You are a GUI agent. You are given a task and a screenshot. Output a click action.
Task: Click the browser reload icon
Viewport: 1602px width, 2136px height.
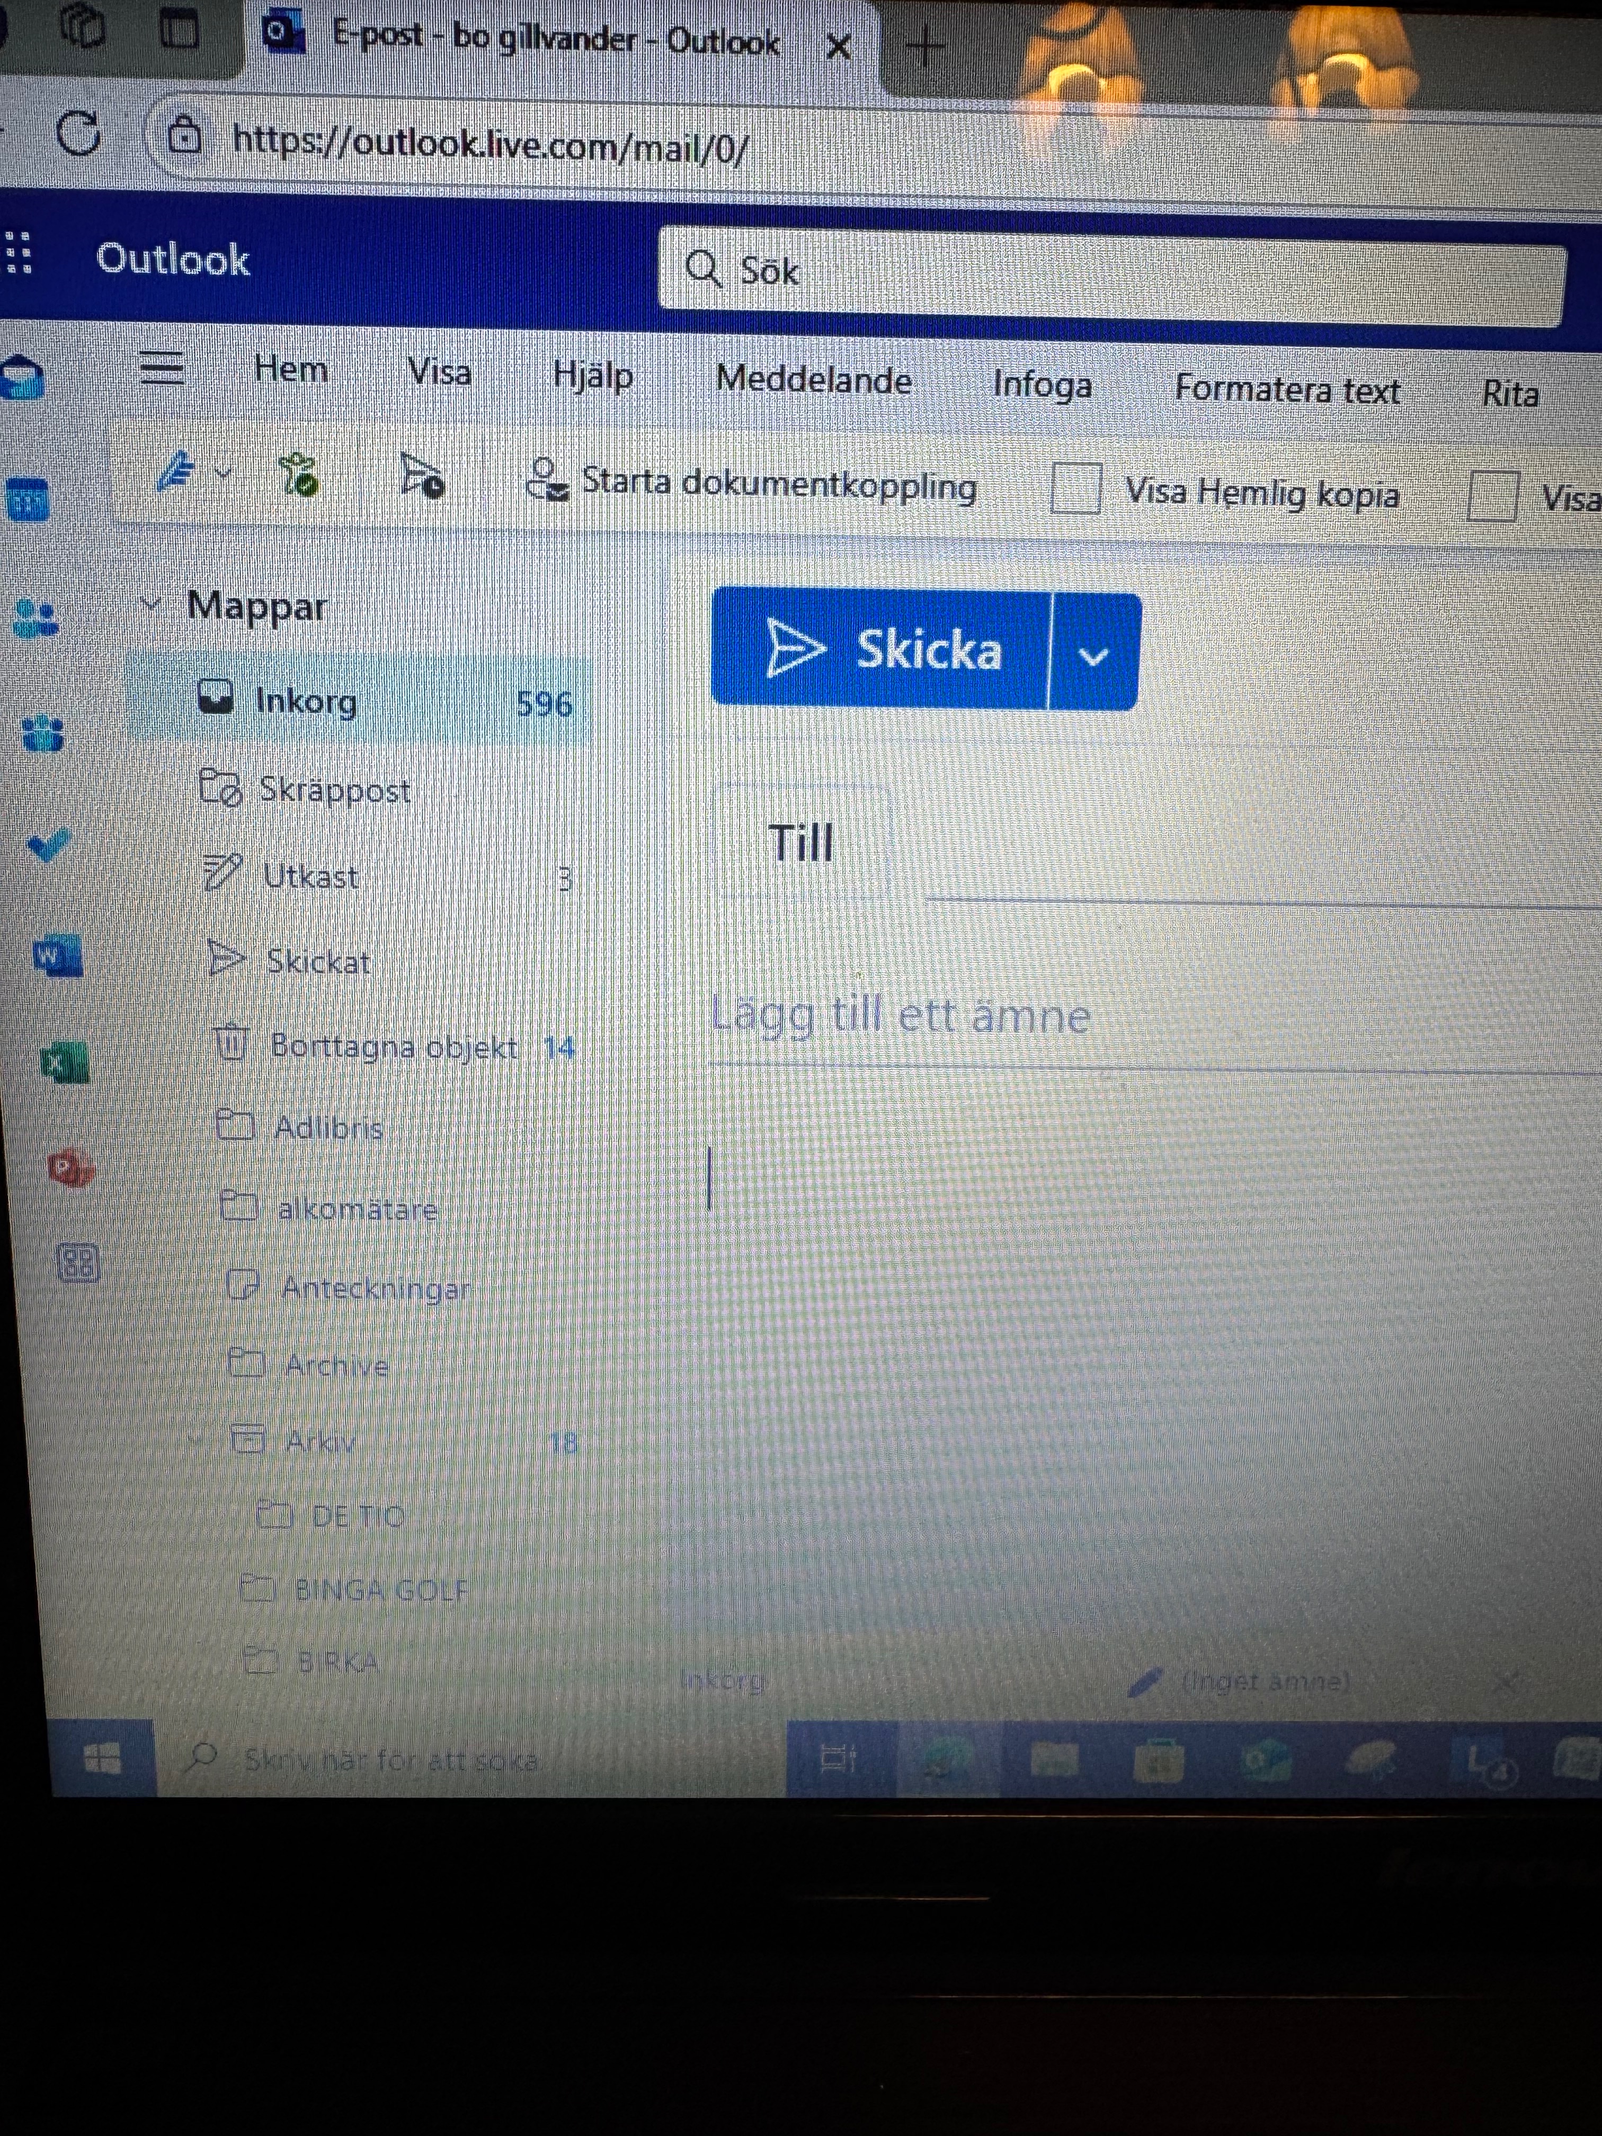coord(78,132)
